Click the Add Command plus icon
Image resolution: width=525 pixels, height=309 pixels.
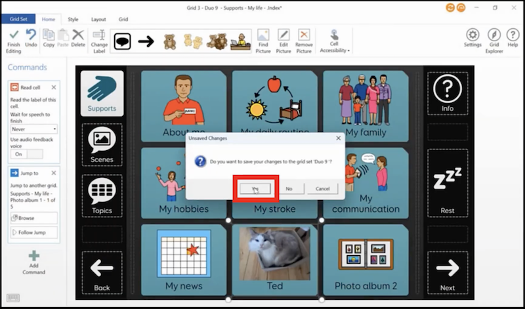pyautogui.click(x=34, y=256)
